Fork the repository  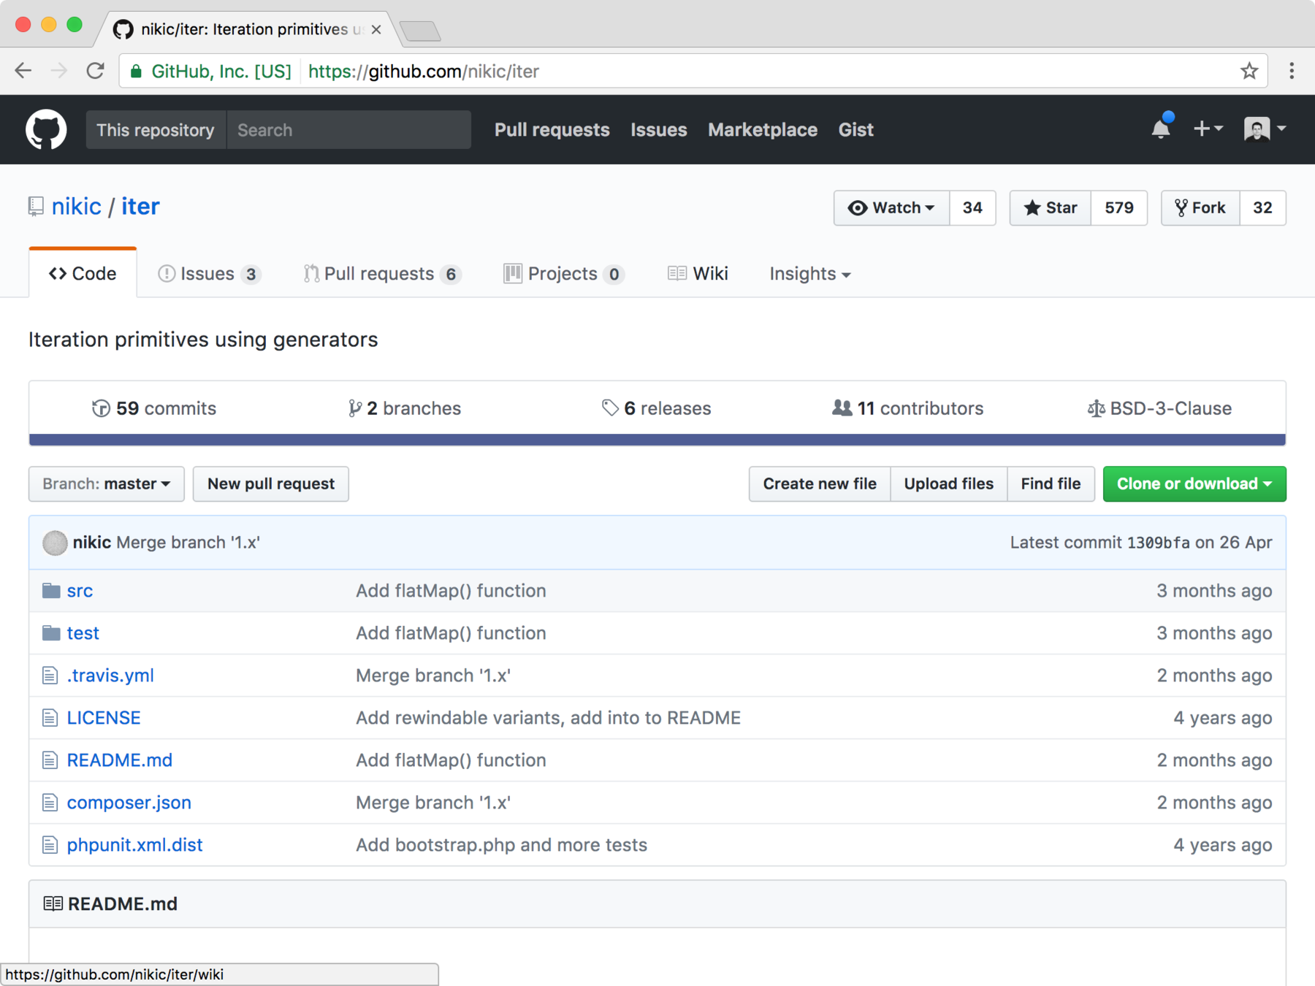(1200, 208)
